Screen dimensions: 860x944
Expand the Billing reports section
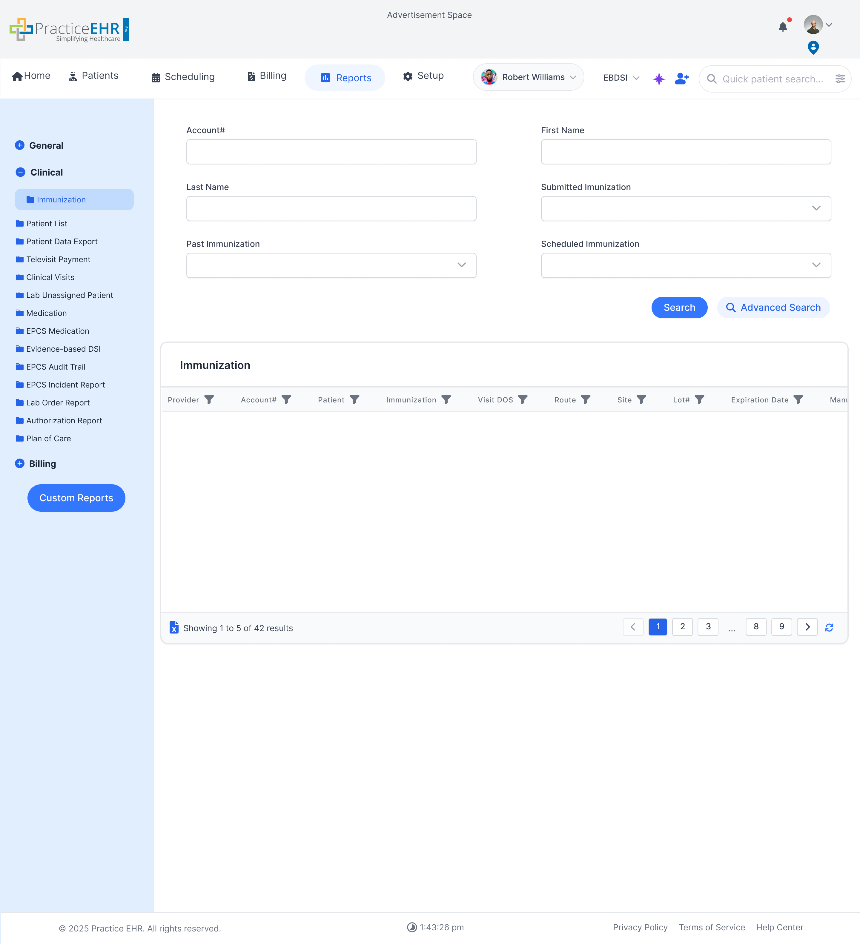[20, 464]
